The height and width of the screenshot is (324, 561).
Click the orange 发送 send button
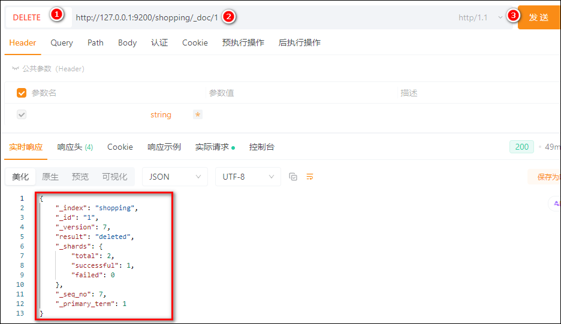539,17
